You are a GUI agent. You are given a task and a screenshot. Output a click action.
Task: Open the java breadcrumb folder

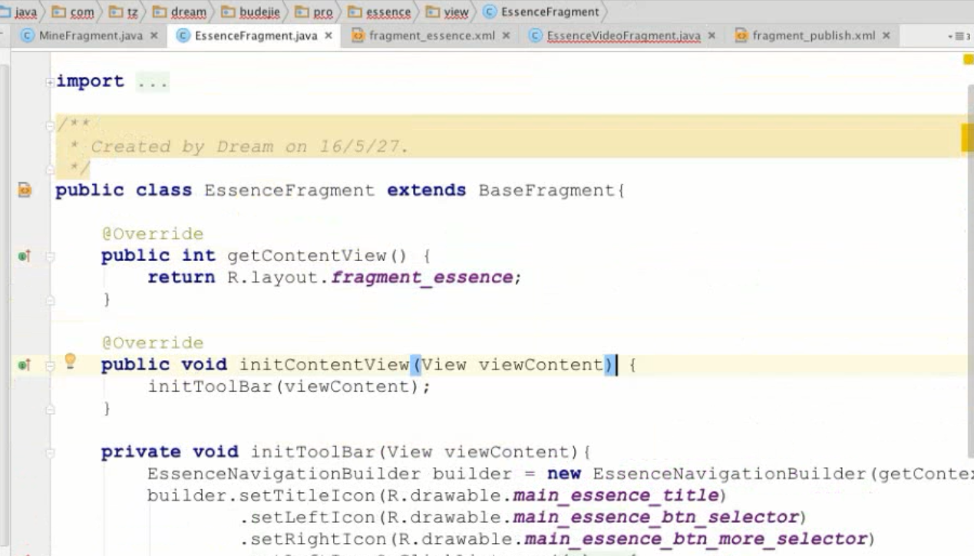point(20,12)
